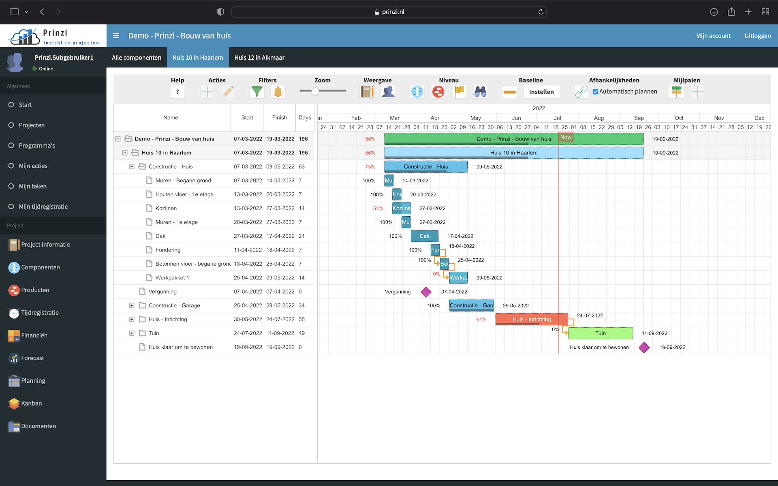
Task: Select the Werkpakket 1 task row
Action: pyautogui.click(x=214, y=278)
